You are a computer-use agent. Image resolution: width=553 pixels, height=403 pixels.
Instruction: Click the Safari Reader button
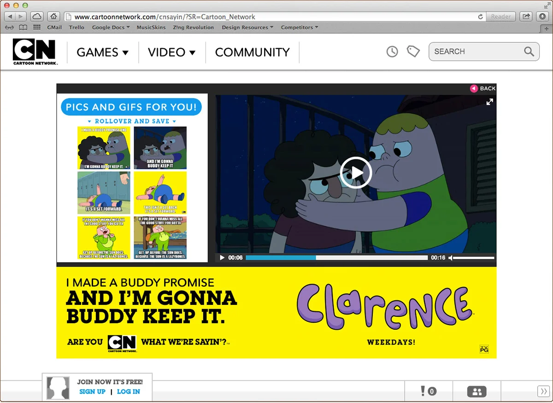click(501, 17)
